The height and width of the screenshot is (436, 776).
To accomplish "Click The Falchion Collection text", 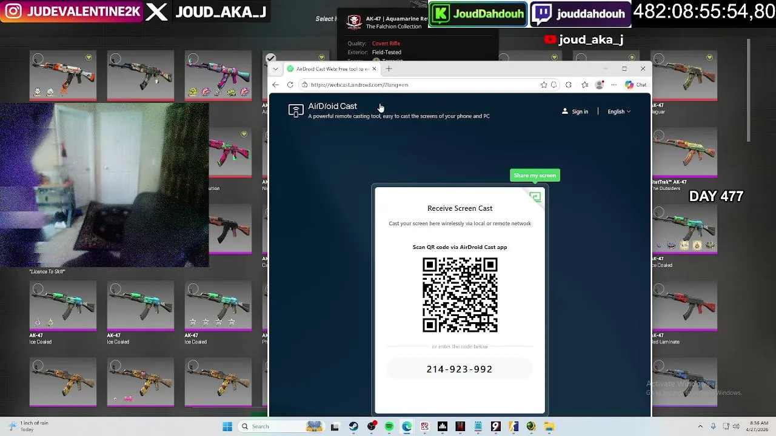I will click(x=393, y=27).
